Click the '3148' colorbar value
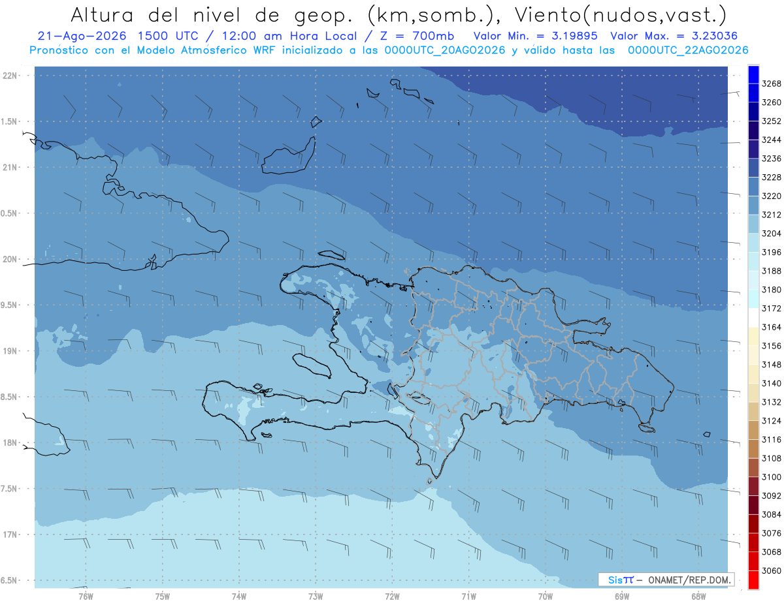The width and height of the screenshot is (784, 605). (x=772, y=365)
